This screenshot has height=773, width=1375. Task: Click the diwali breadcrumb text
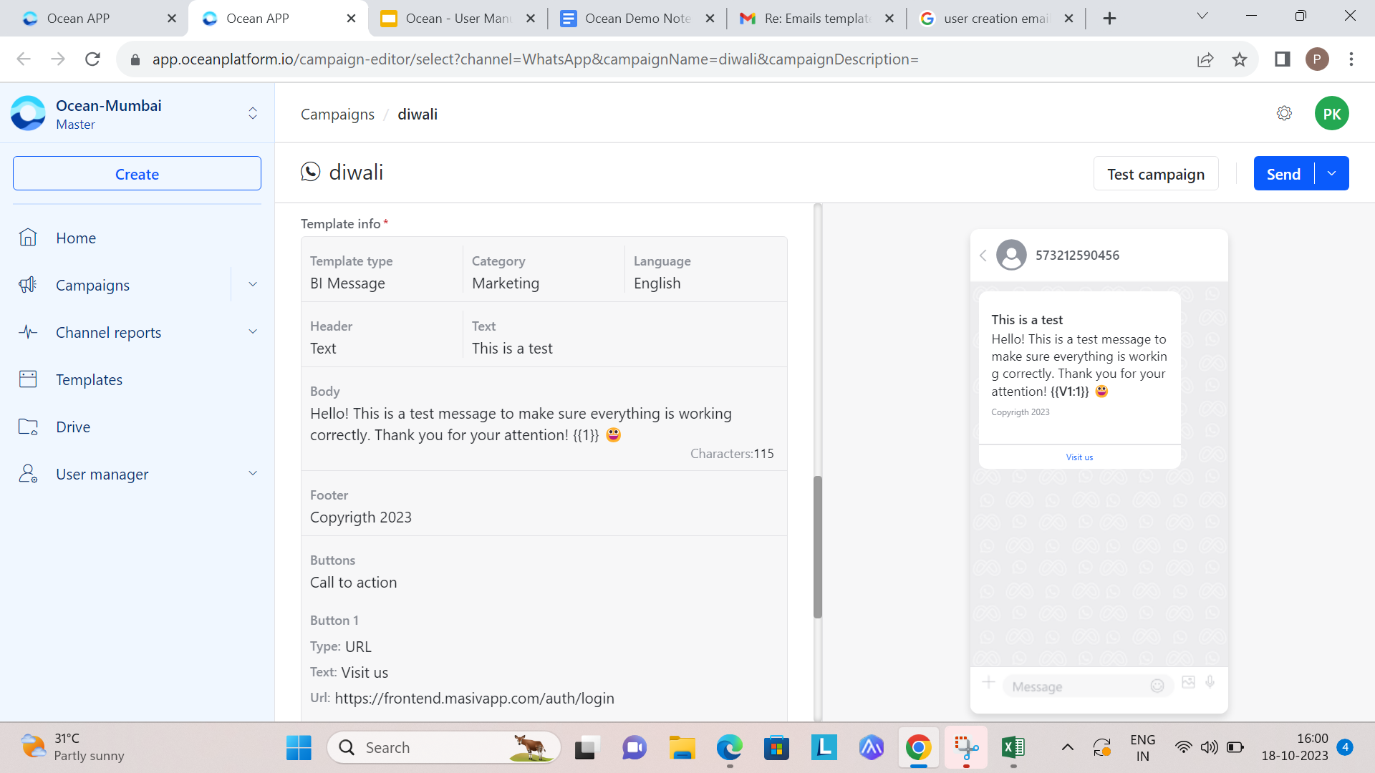point(418,115)
